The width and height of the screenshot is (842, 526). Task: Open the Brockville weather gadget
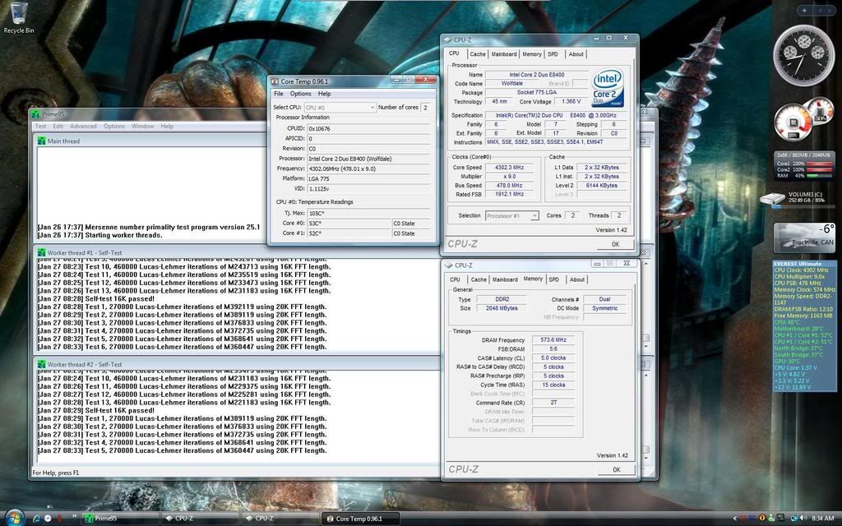pyautogui.click(x=804, y=238)
